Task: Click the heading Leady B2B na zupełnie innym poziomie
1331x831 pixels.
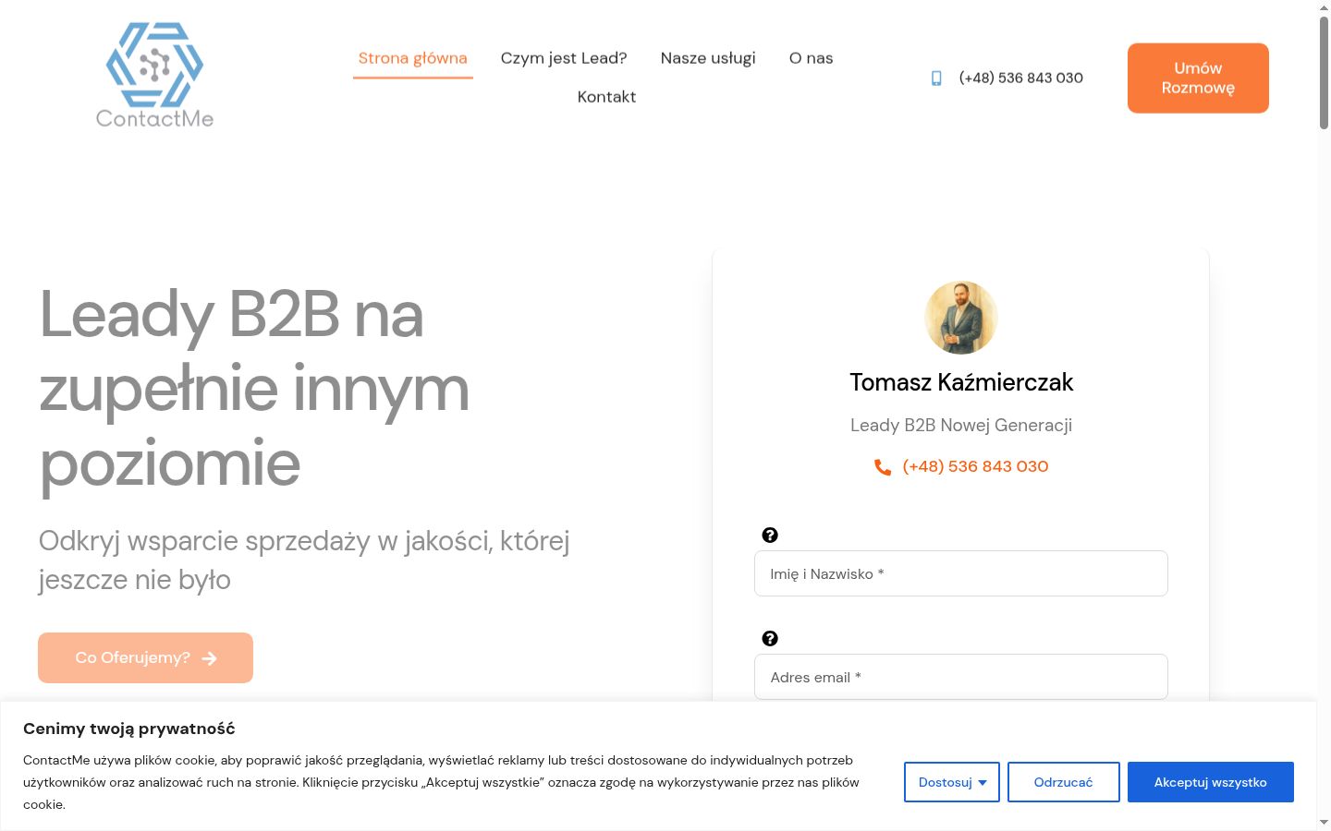Action: (x=254, y=389)
